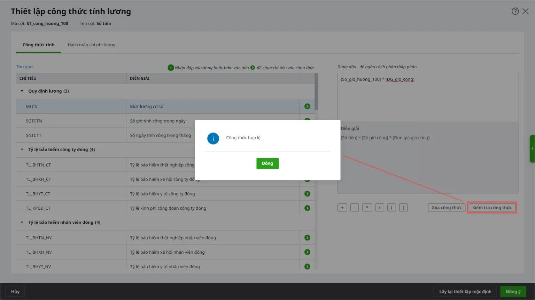This screenshot has width=535, height=300.
Task: Click the Thu gọn link
Action: click(24, 67)
